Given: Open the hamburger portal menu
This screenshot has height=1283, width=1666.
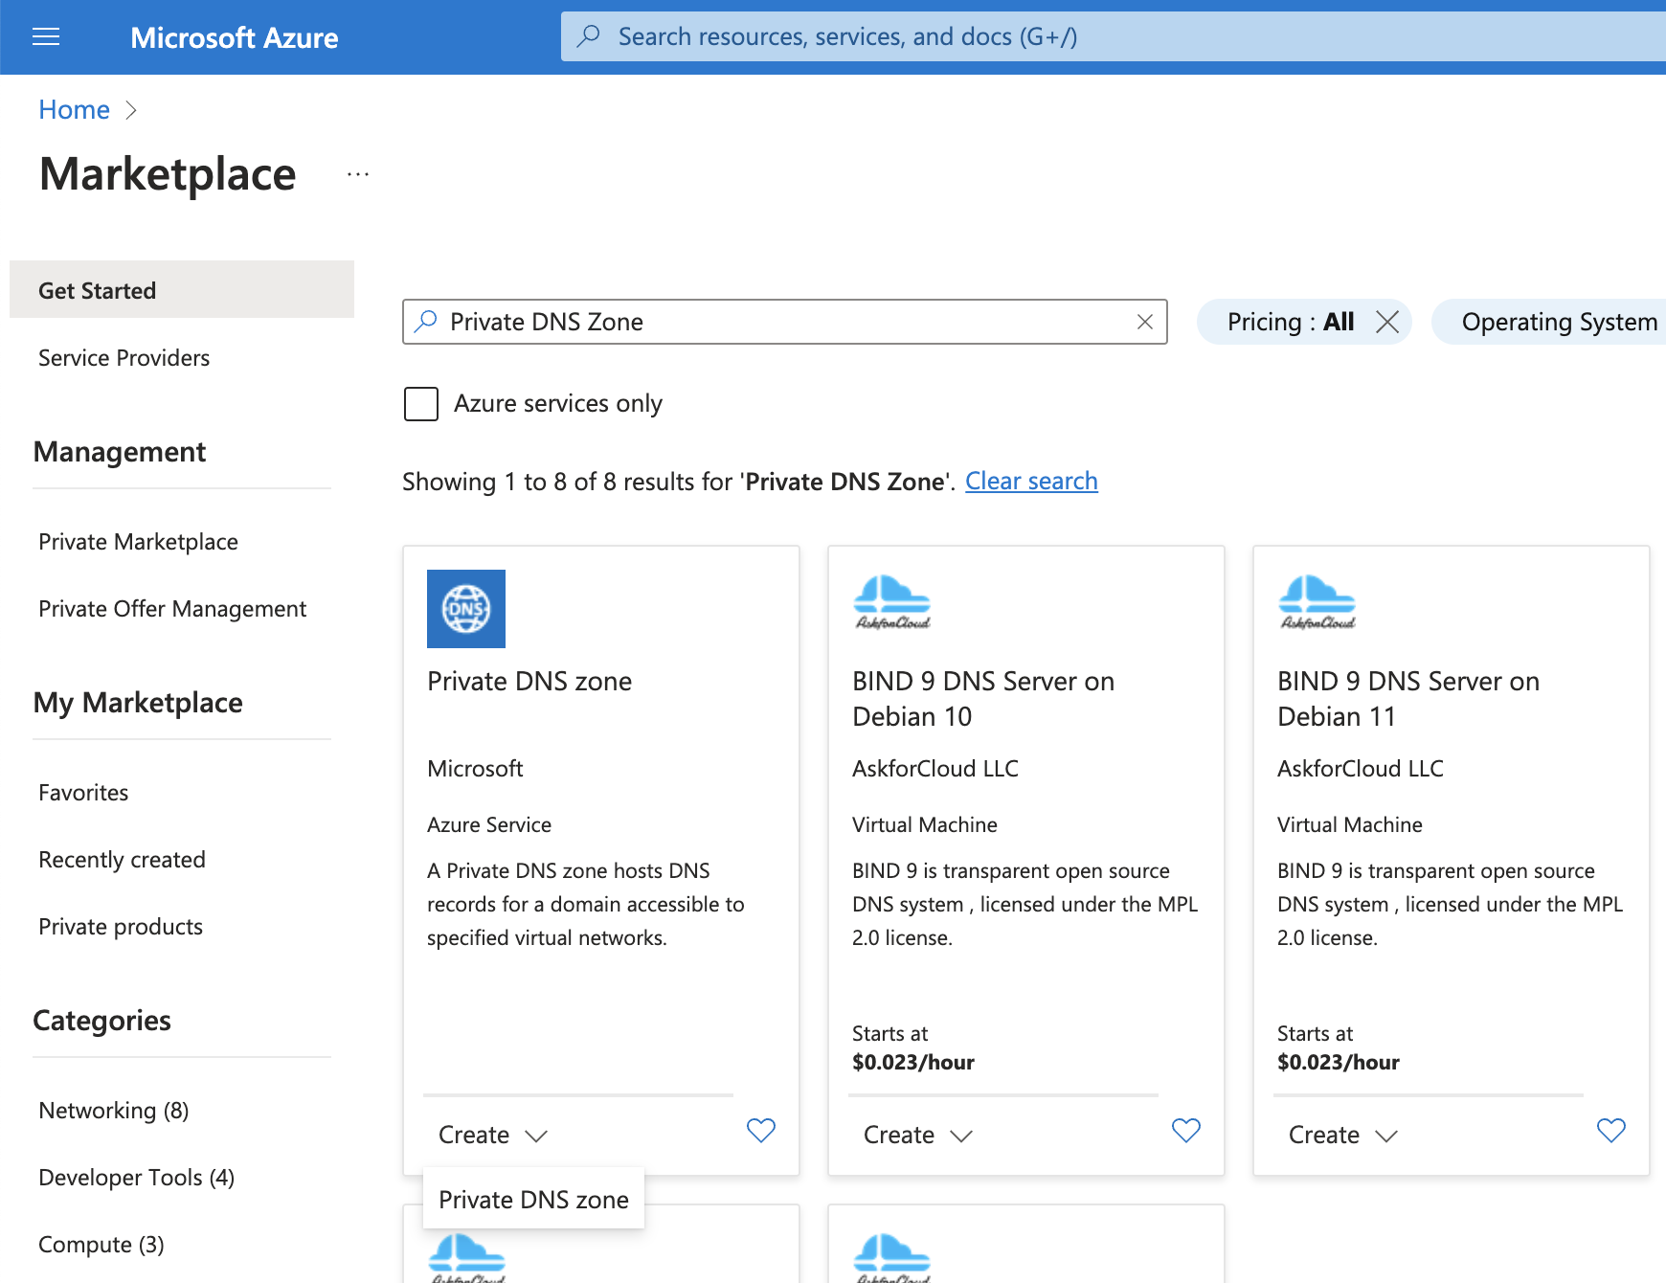Looking at the screenshot, I should coord(46,37).
